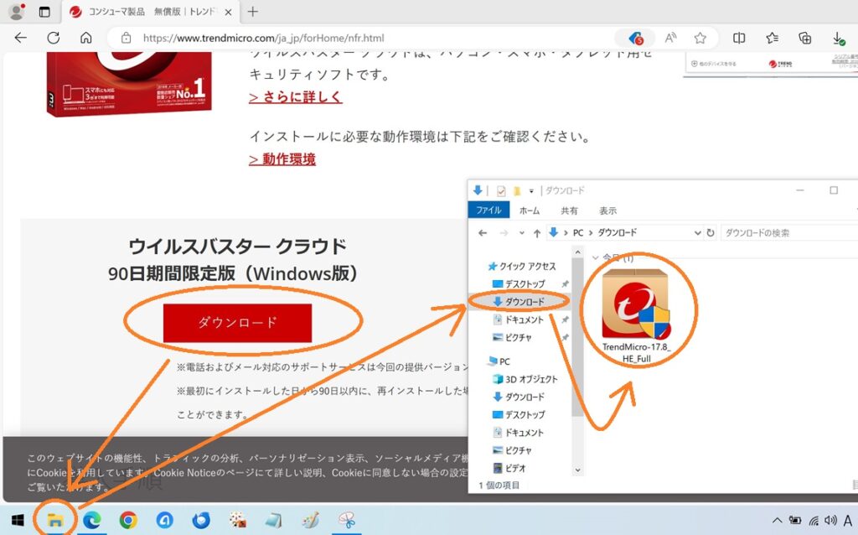Open the 動作環境 link

[282, 158]
